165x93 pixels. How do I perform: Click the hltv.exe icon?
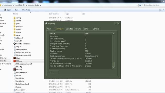pos(14,69)
